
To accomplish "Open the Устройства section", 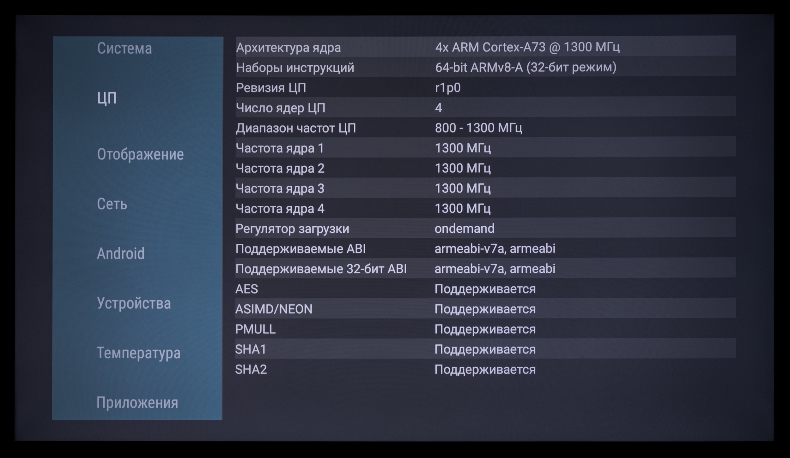I will click(x=134, y=303).
